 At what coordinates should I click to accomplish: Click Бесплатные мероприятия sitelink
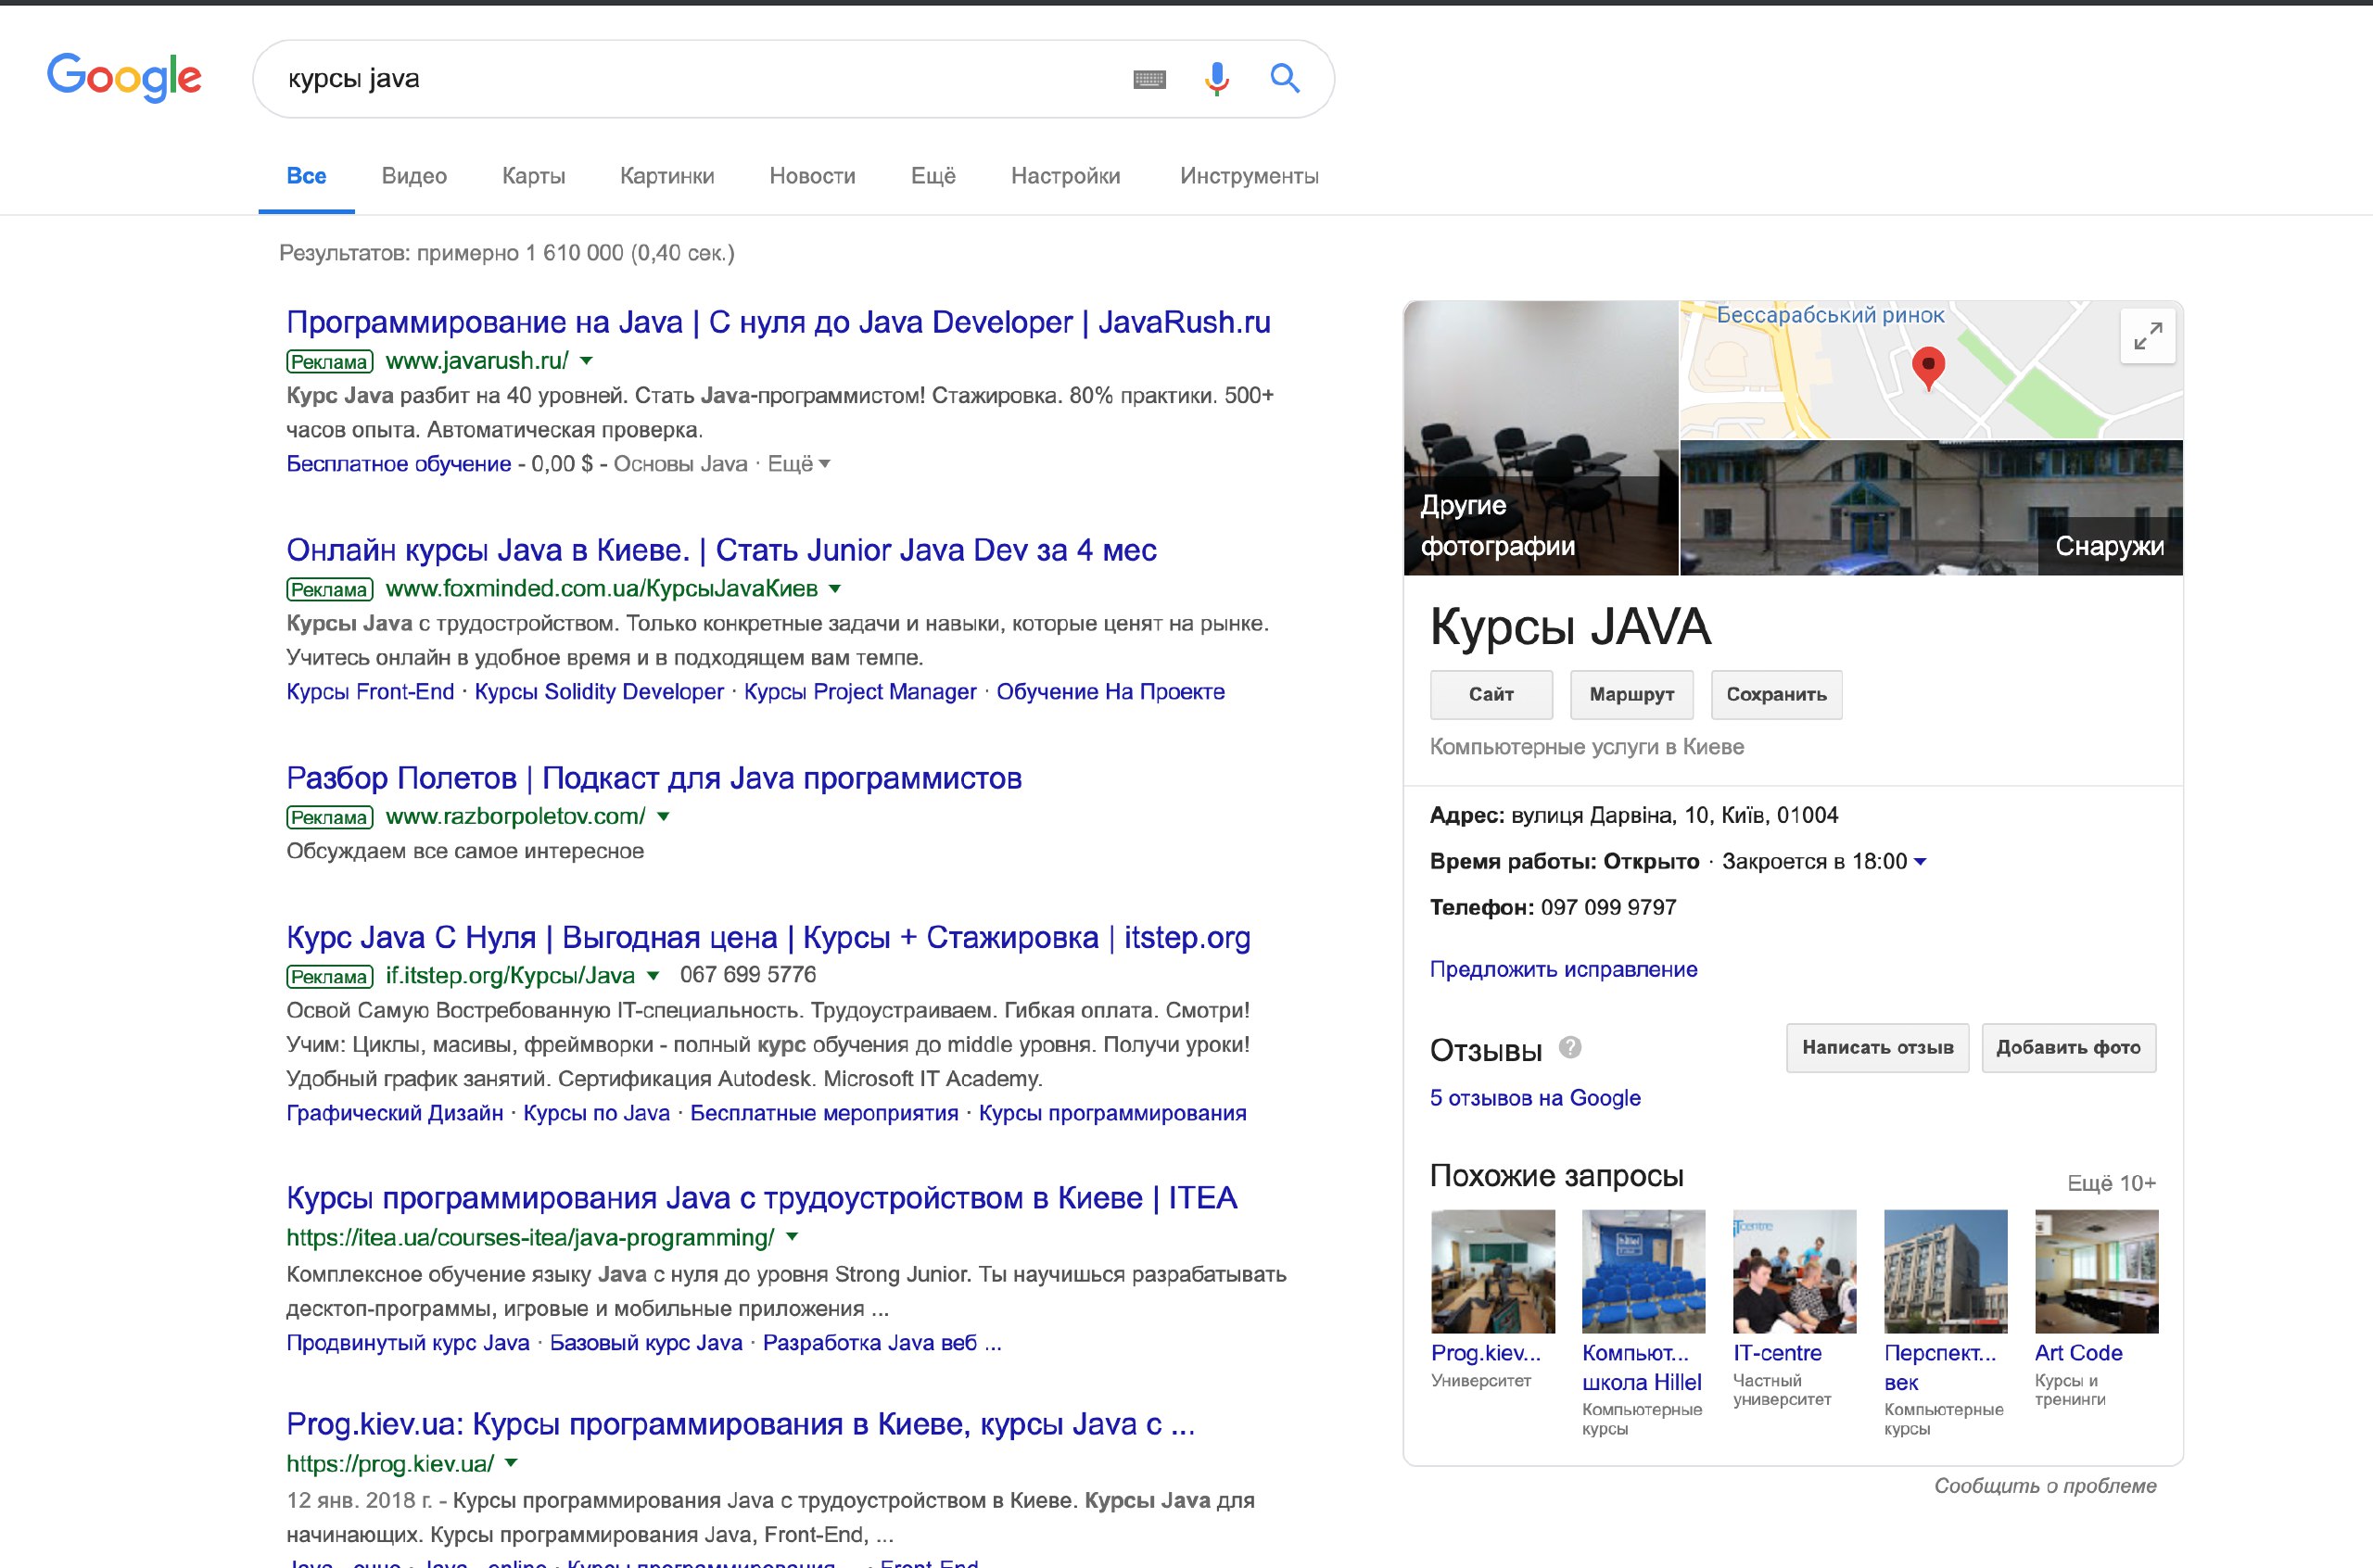[824, 1113]
